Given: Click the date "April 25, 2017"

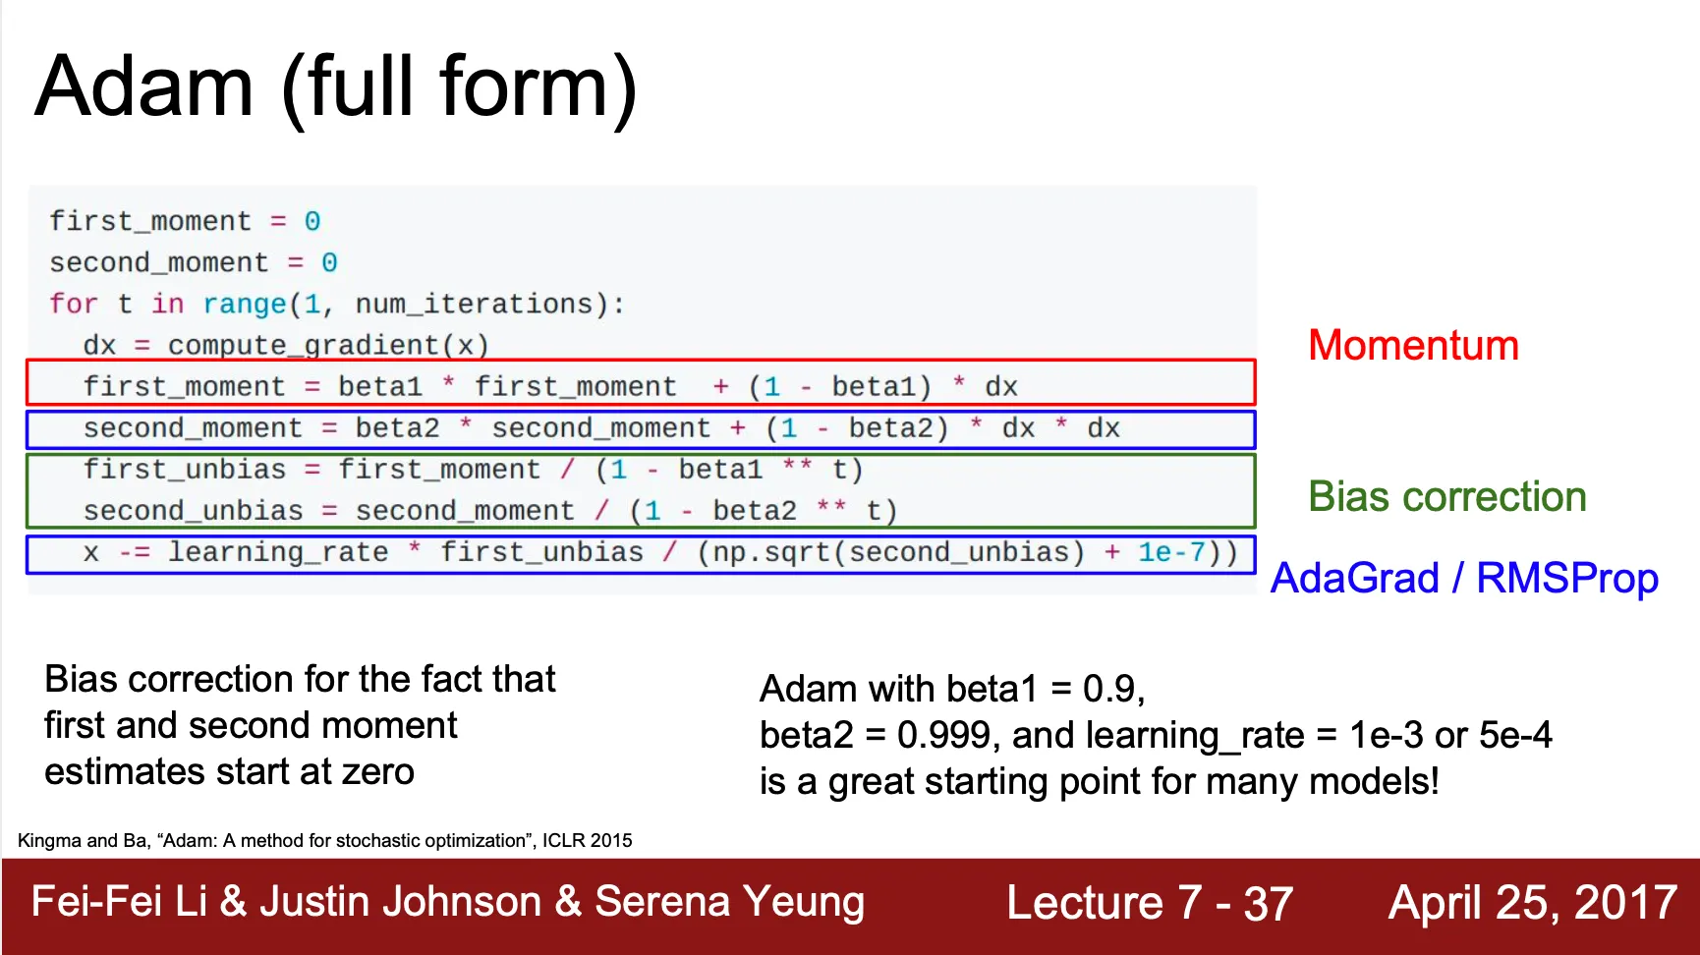Looking at the screenshot, I should pyautogui.click(x=1532, y=903).
